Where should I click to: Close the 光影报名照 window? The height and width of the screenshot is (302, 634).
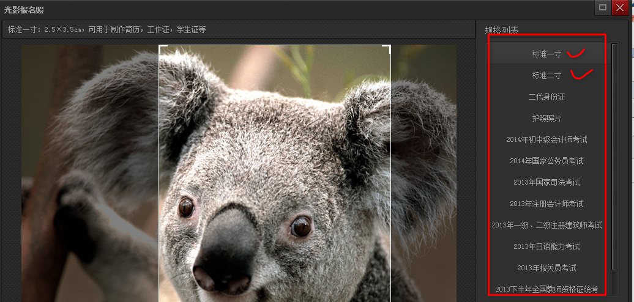pyautogui.click(x=620, y=7)
